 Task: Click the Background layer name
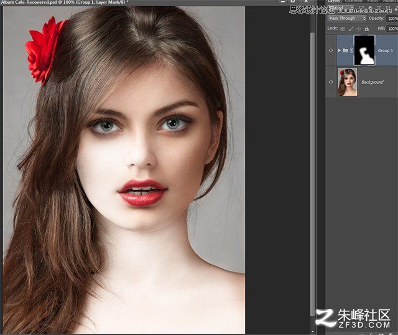point(372,82)
